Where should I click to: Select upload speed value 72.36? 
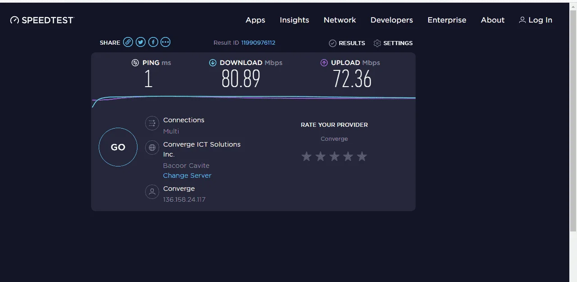pos(352,79)
